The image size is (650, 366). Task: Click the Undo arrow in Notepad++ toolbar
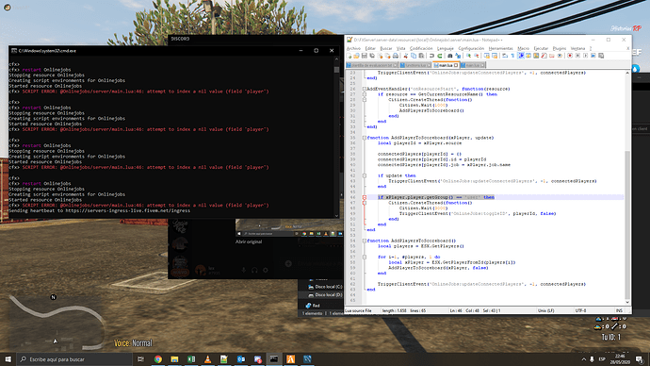431,56
